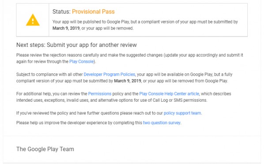Open the Play Console link
This screenshot has width=265, height=164.
point(81,61)
